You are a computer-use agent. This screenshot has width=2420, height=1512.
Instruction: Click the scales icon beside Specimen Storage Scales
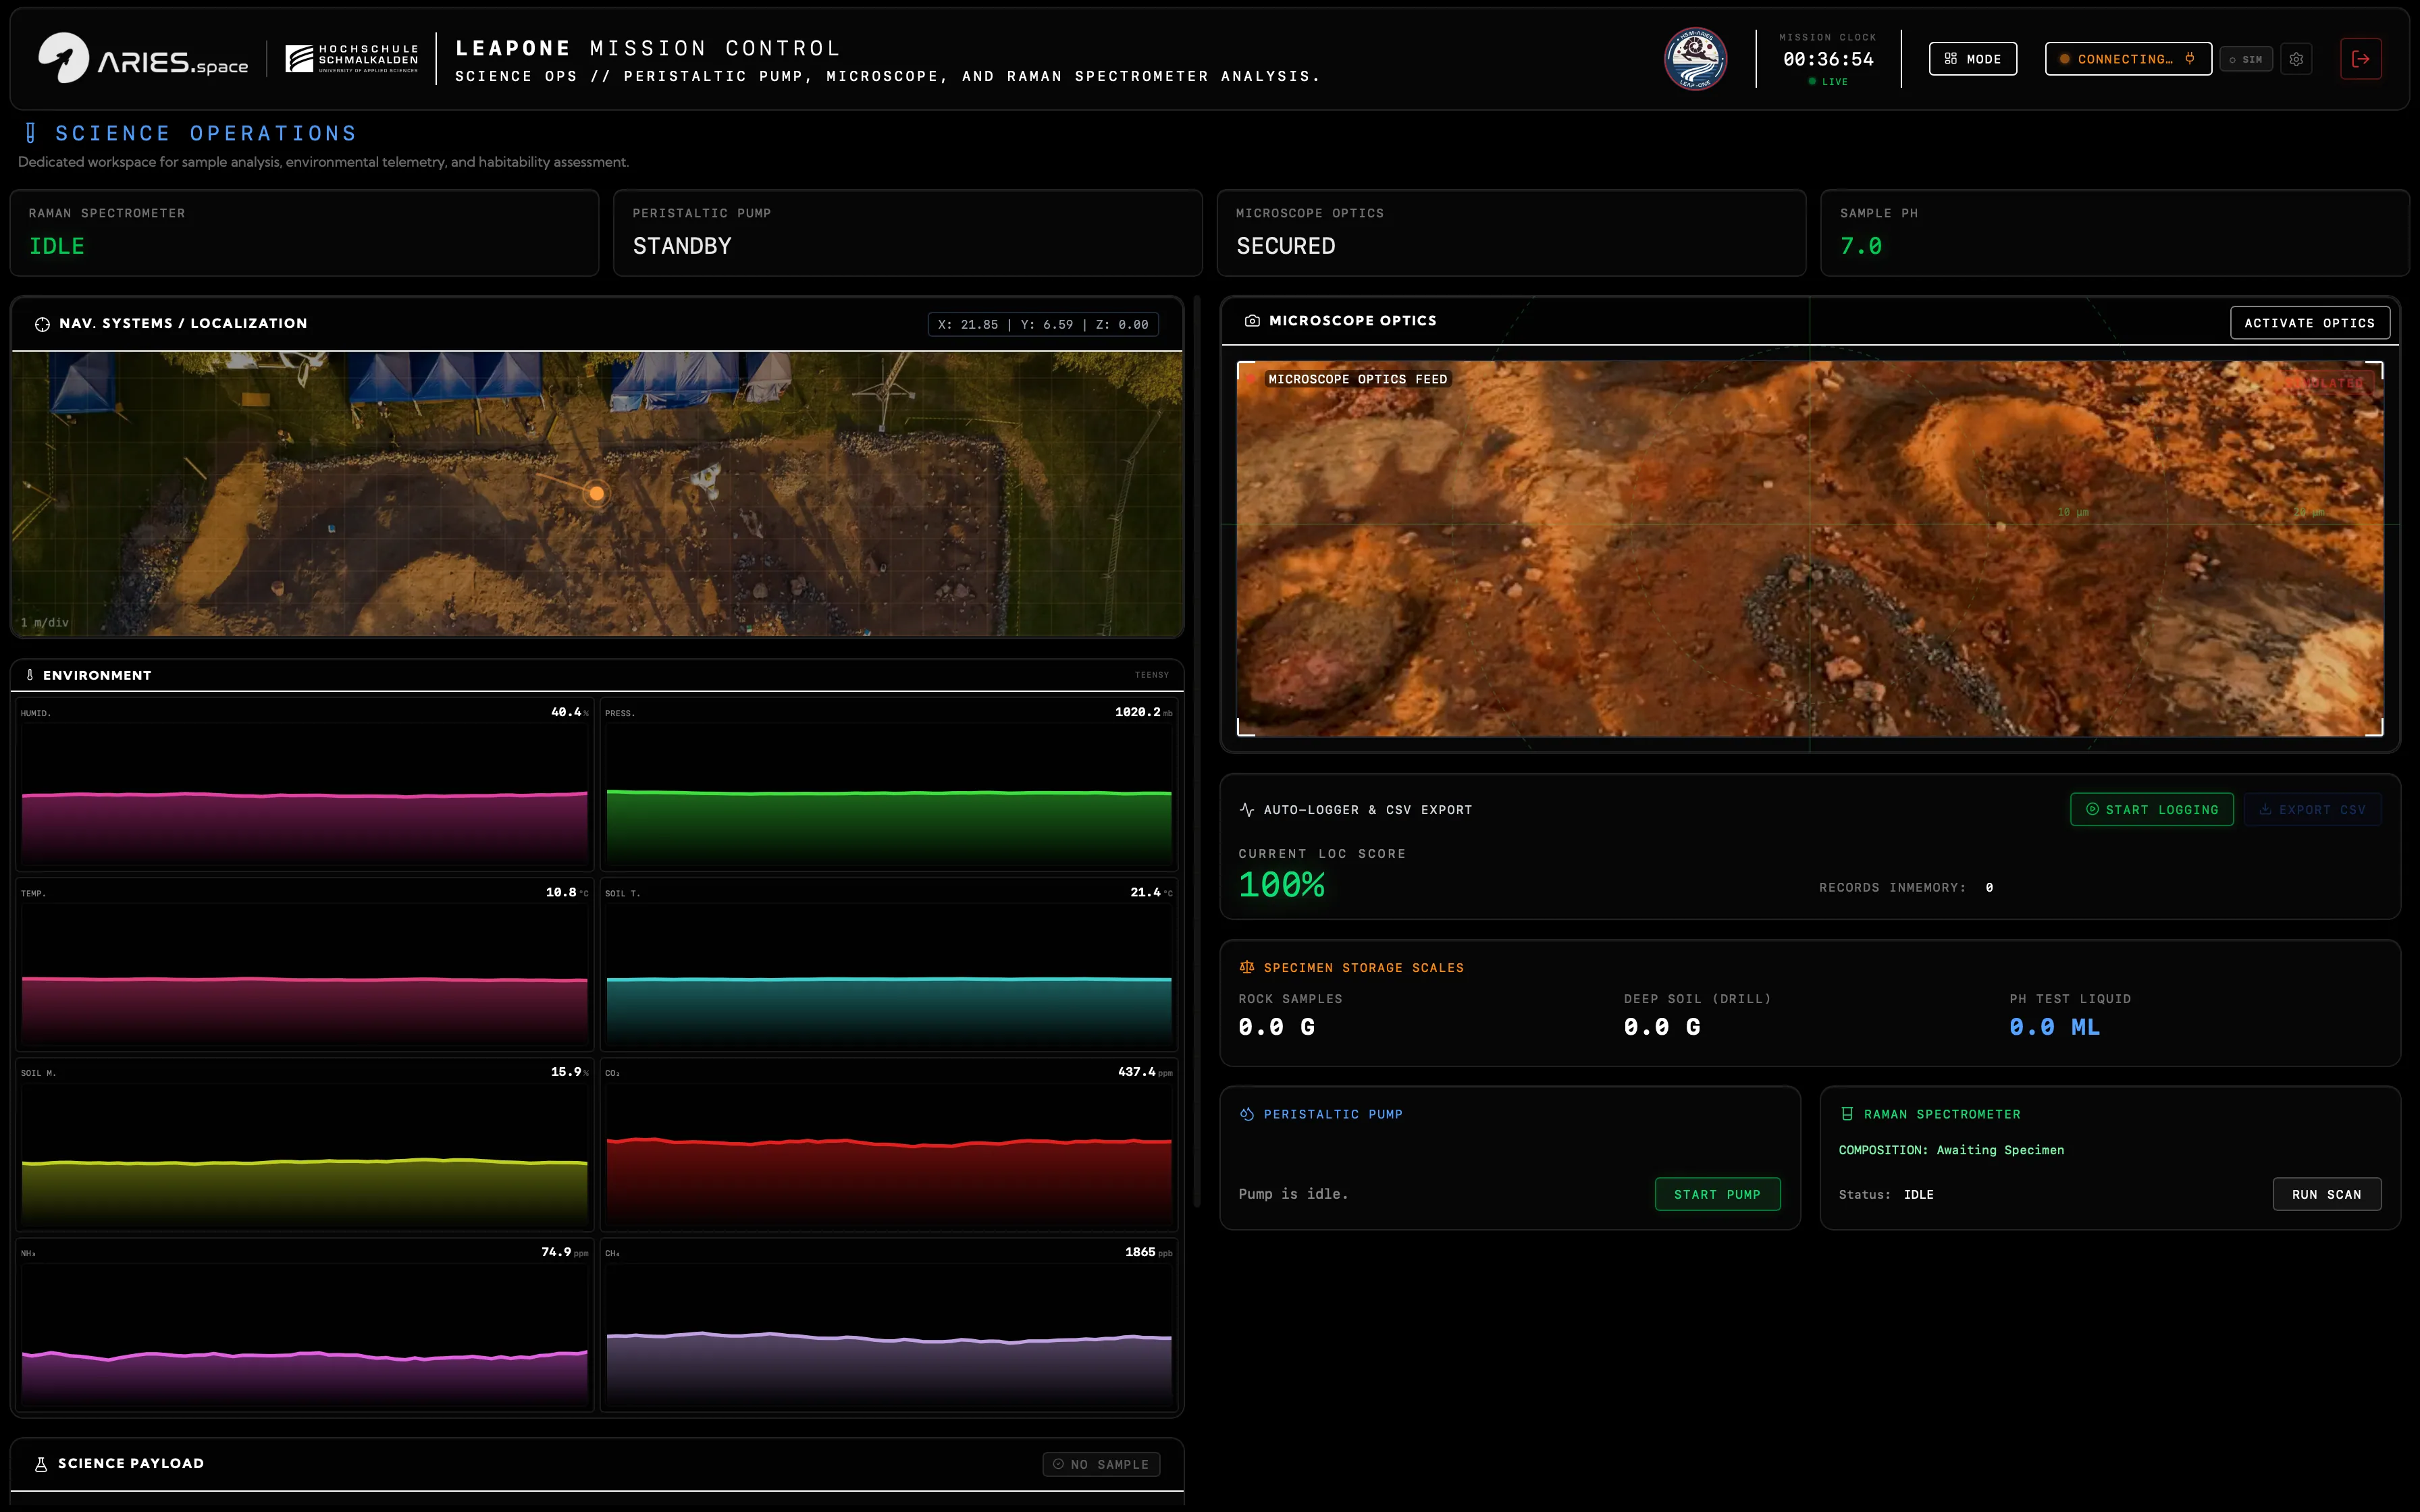[x=1247, y=967]
